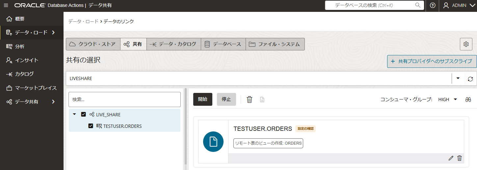477x170 pixels.
Task: Click the help question mark icon
Action: [433, 6]
